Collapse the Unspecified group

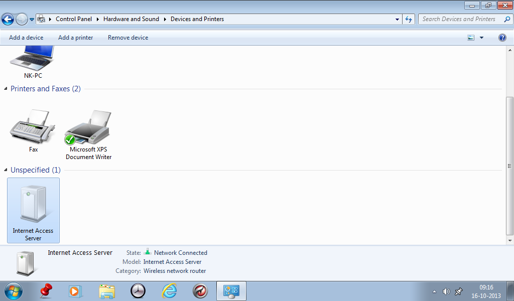tap(6, 170)
